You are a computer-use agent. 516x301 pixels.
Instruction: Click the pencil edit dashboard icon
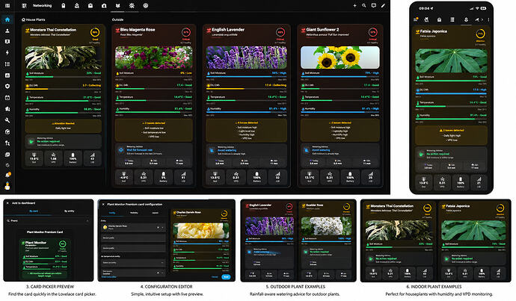(x=383, y=5)
